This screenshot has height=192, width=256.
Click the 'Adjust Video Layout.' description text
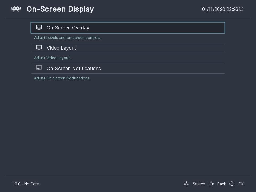(x=53, y=58)
